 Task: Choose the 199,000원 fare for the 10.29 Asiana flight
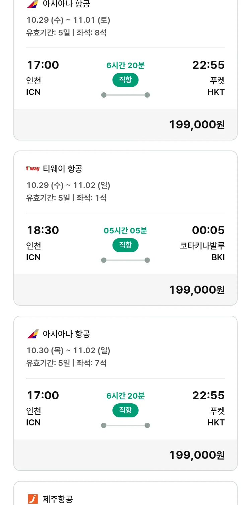[197, 124]
